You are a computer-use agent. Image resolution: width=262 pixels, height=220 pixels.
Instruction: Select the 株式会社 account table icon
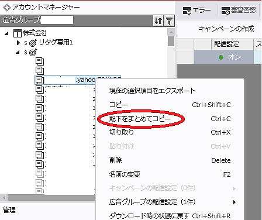click(x=17, y=33)
